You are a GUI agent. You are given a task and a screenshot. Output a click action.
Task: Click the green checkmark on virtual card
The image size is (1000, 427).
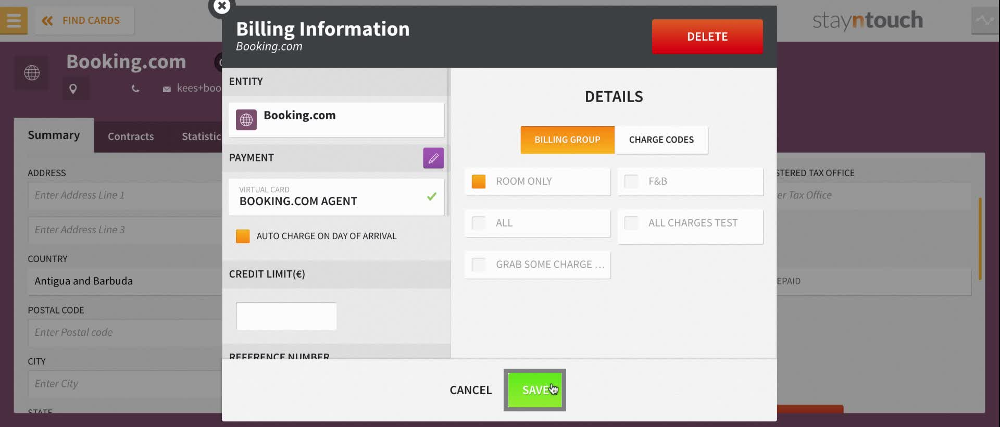coord(432,196)
